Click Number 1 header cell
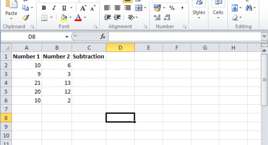The image size is (268, 145). [x=27, y=56]
